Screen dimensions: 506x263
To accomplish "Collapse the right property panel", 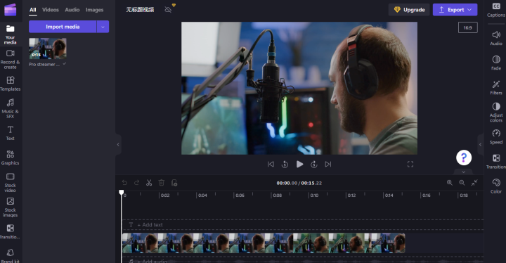I will coord(480,144).
